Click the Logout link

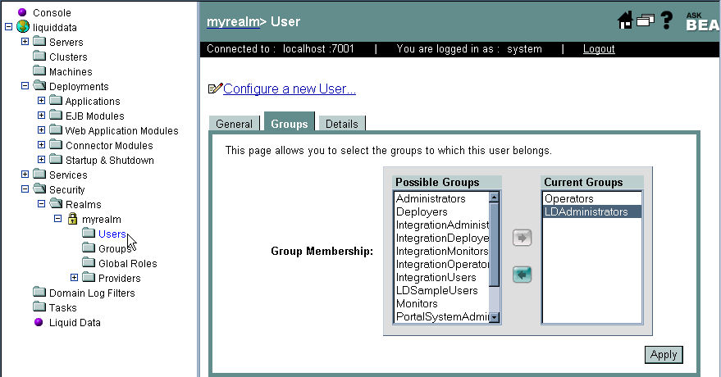coord(599,48)
